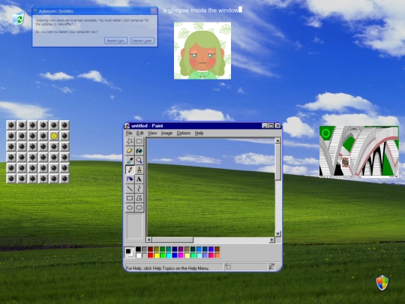The width and height of the screenshot is (405, 304).
Task: Open the Options menu in Paint
Action: 184,133
